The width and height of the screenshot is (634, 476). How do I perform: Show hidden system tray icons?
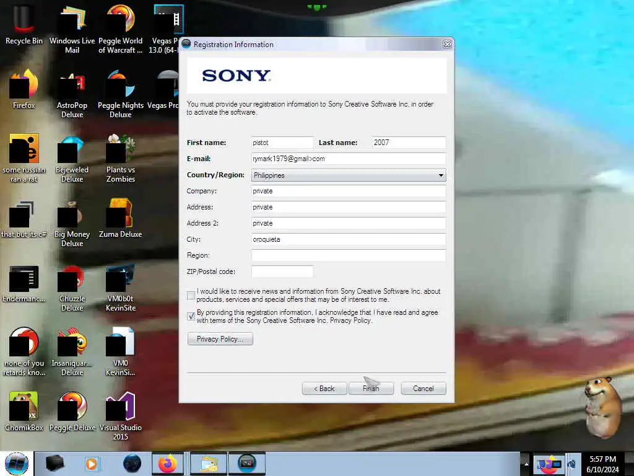pyautogui.click(x=526, y=464)
